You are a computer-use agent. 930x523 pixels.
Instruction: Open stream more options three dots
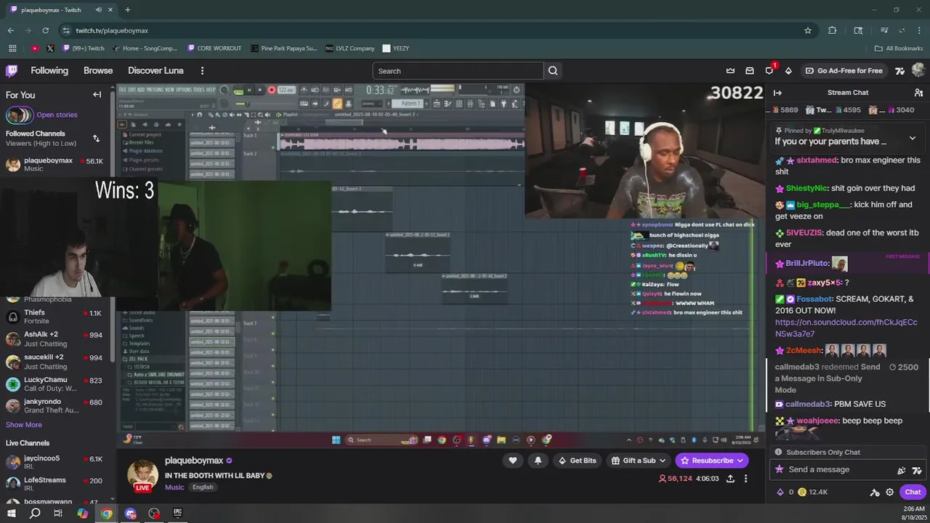click(745, 479)
